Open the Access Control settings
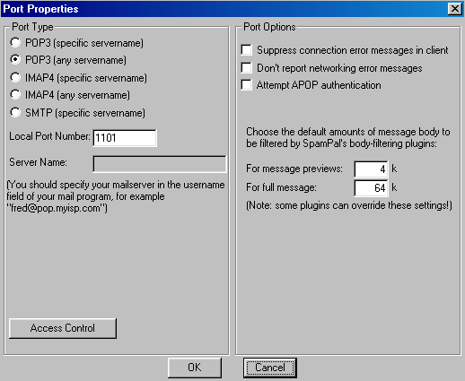This screenshot has width=465, height=381. coord(63,328)
